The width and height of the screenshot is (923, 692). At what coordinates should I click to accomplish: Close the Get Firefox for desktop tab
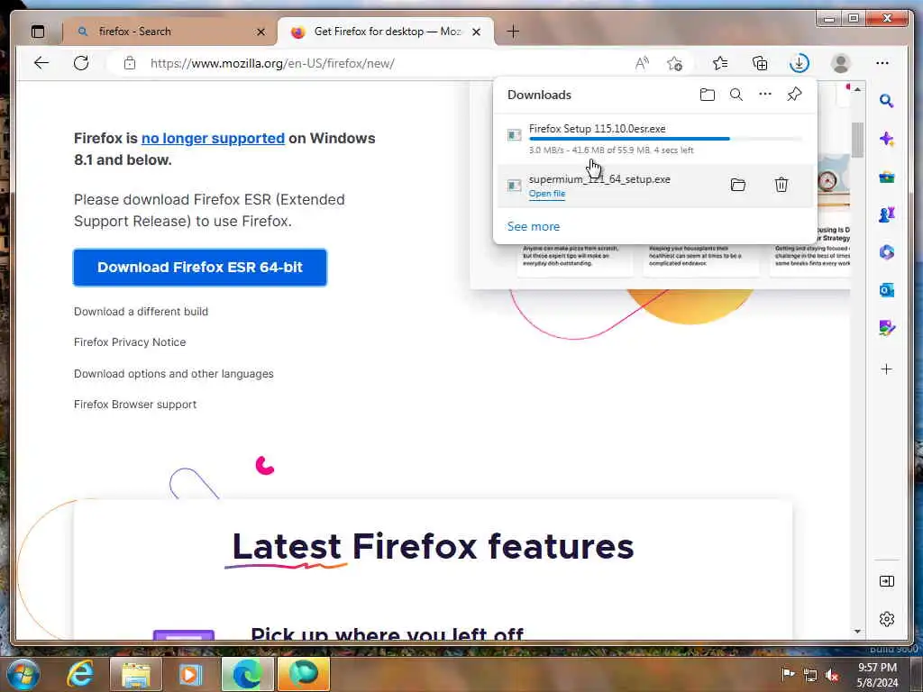coord(476,32)
